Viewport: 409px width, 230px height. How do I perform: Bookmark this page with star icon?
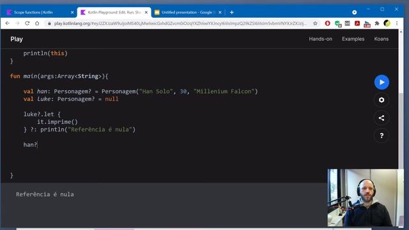coord(315,24)
